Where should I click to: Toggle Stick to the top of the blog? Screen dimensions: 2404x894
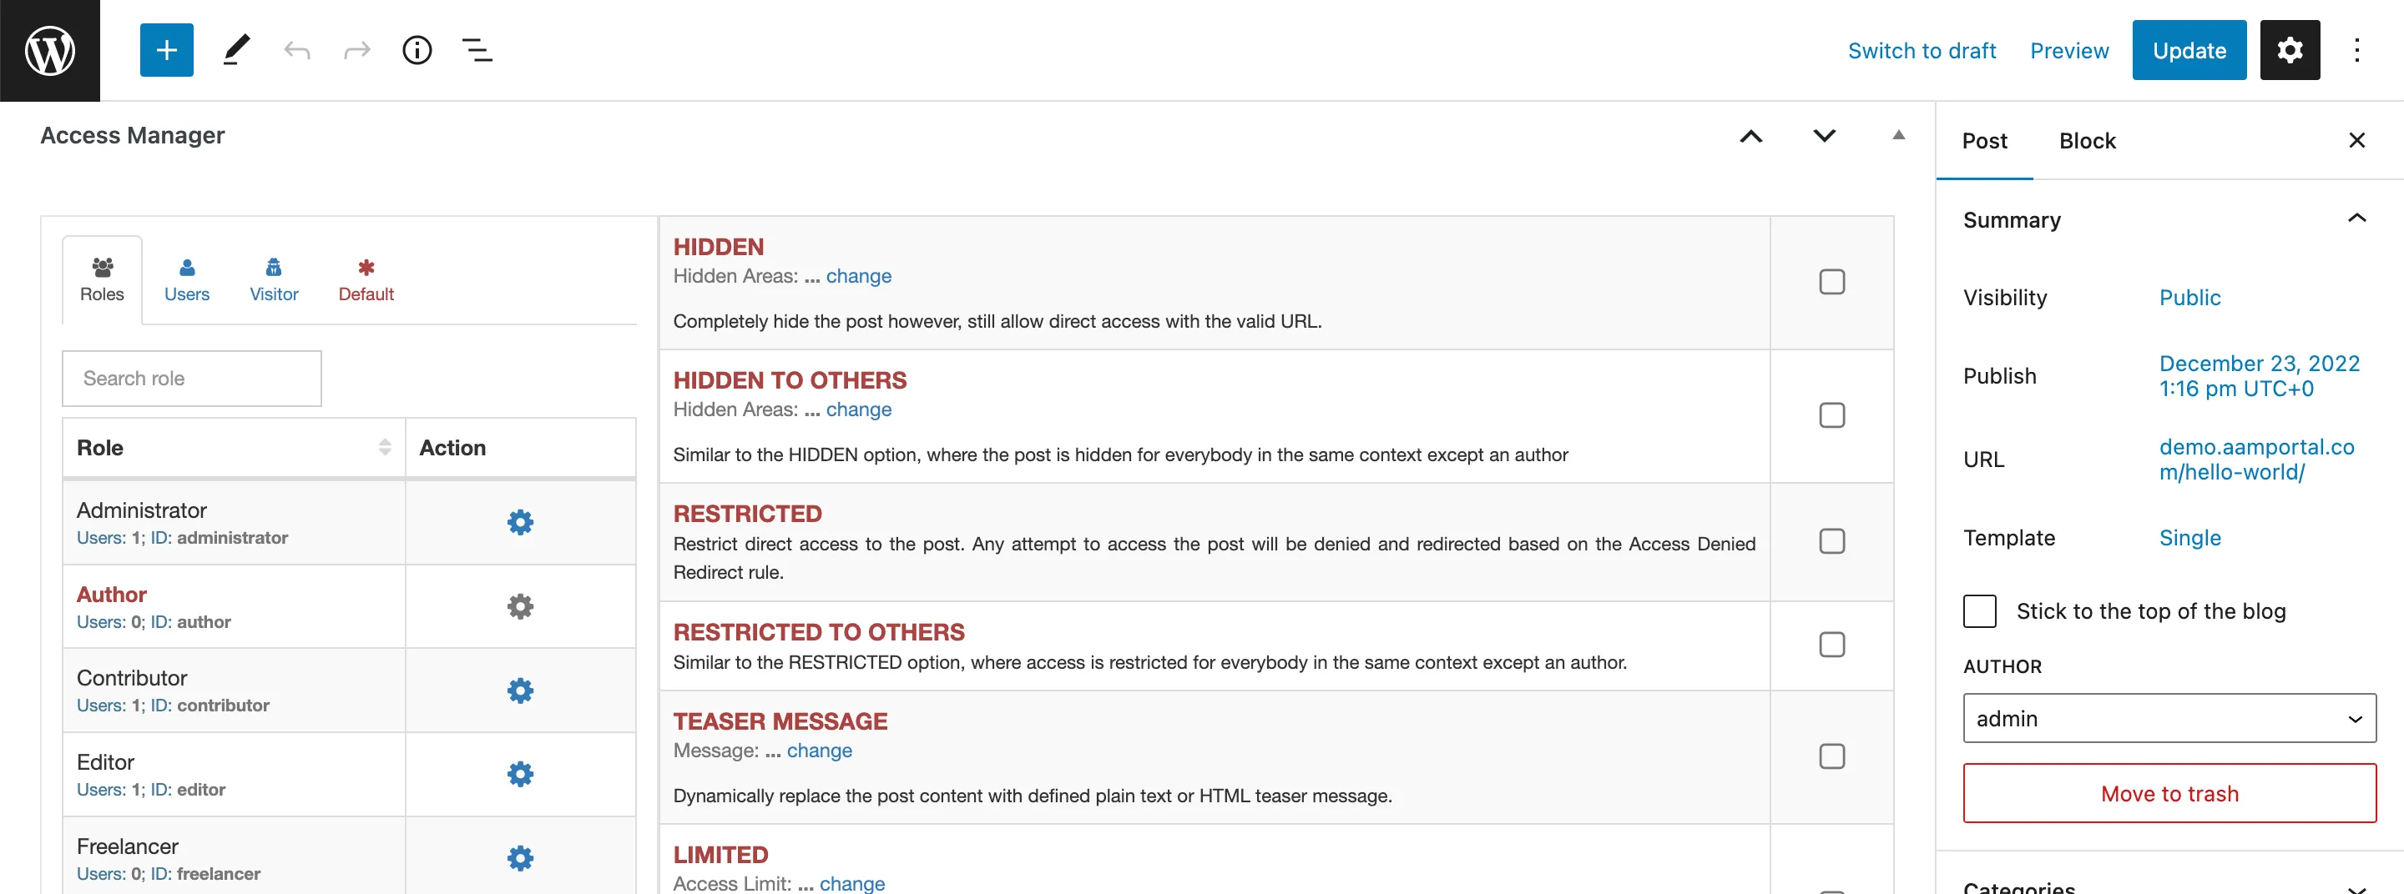(1979, 611)
